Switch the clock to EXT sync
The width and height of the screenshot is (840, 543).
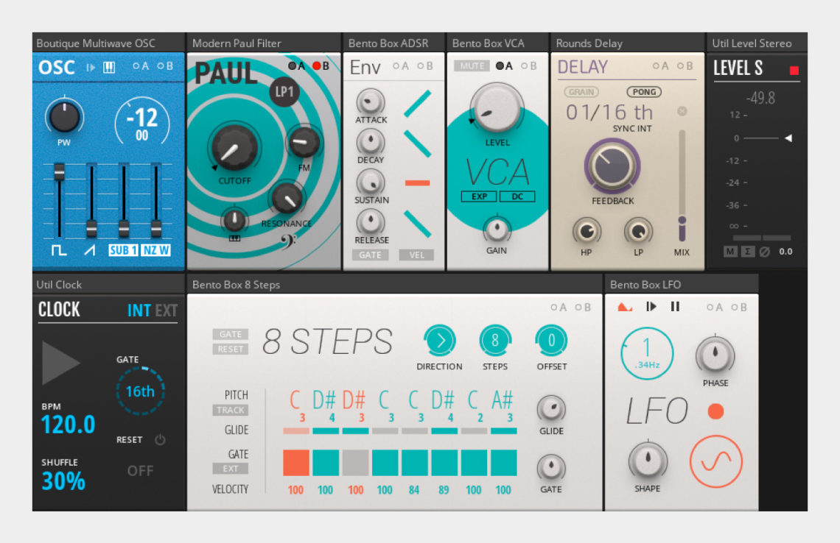tap(167, 310)
